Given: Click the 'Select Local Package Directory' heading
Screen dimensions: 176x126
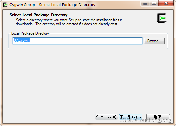Looking at the screenshot, I should click(38, 15).
